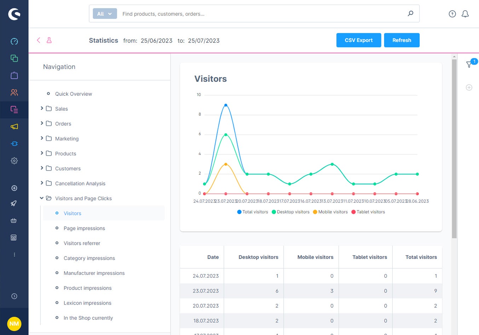The height and width of the screenshot is (335, 479).
Task: Click the search magnifier icon
Action: click(410, 14)
